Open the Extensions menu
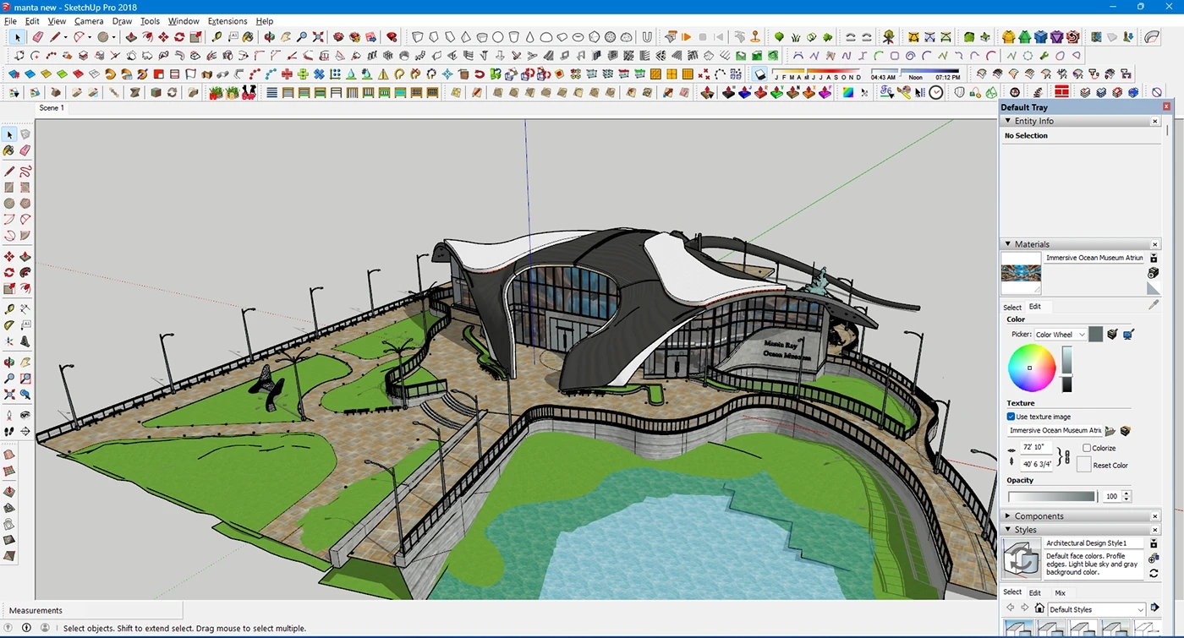 (227, 21)
